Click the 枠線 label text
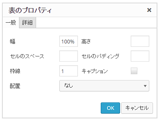Image resolution: width=160 pixels, height=121 pixels. (x=15, y=71)
